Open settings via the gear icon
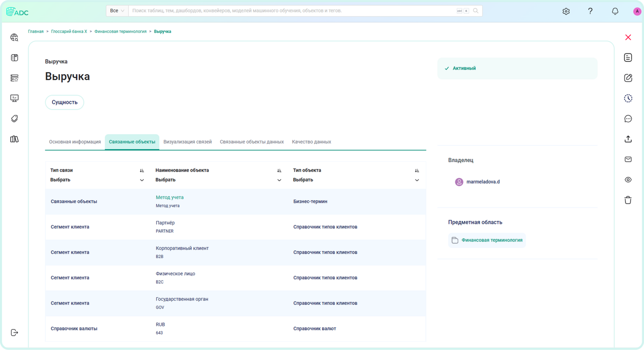 [x=566, y=11]
